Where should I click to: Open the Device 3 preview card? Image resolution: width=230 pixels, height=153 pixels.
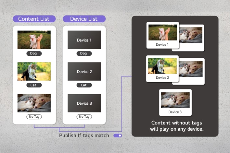(x=175, y=102)
